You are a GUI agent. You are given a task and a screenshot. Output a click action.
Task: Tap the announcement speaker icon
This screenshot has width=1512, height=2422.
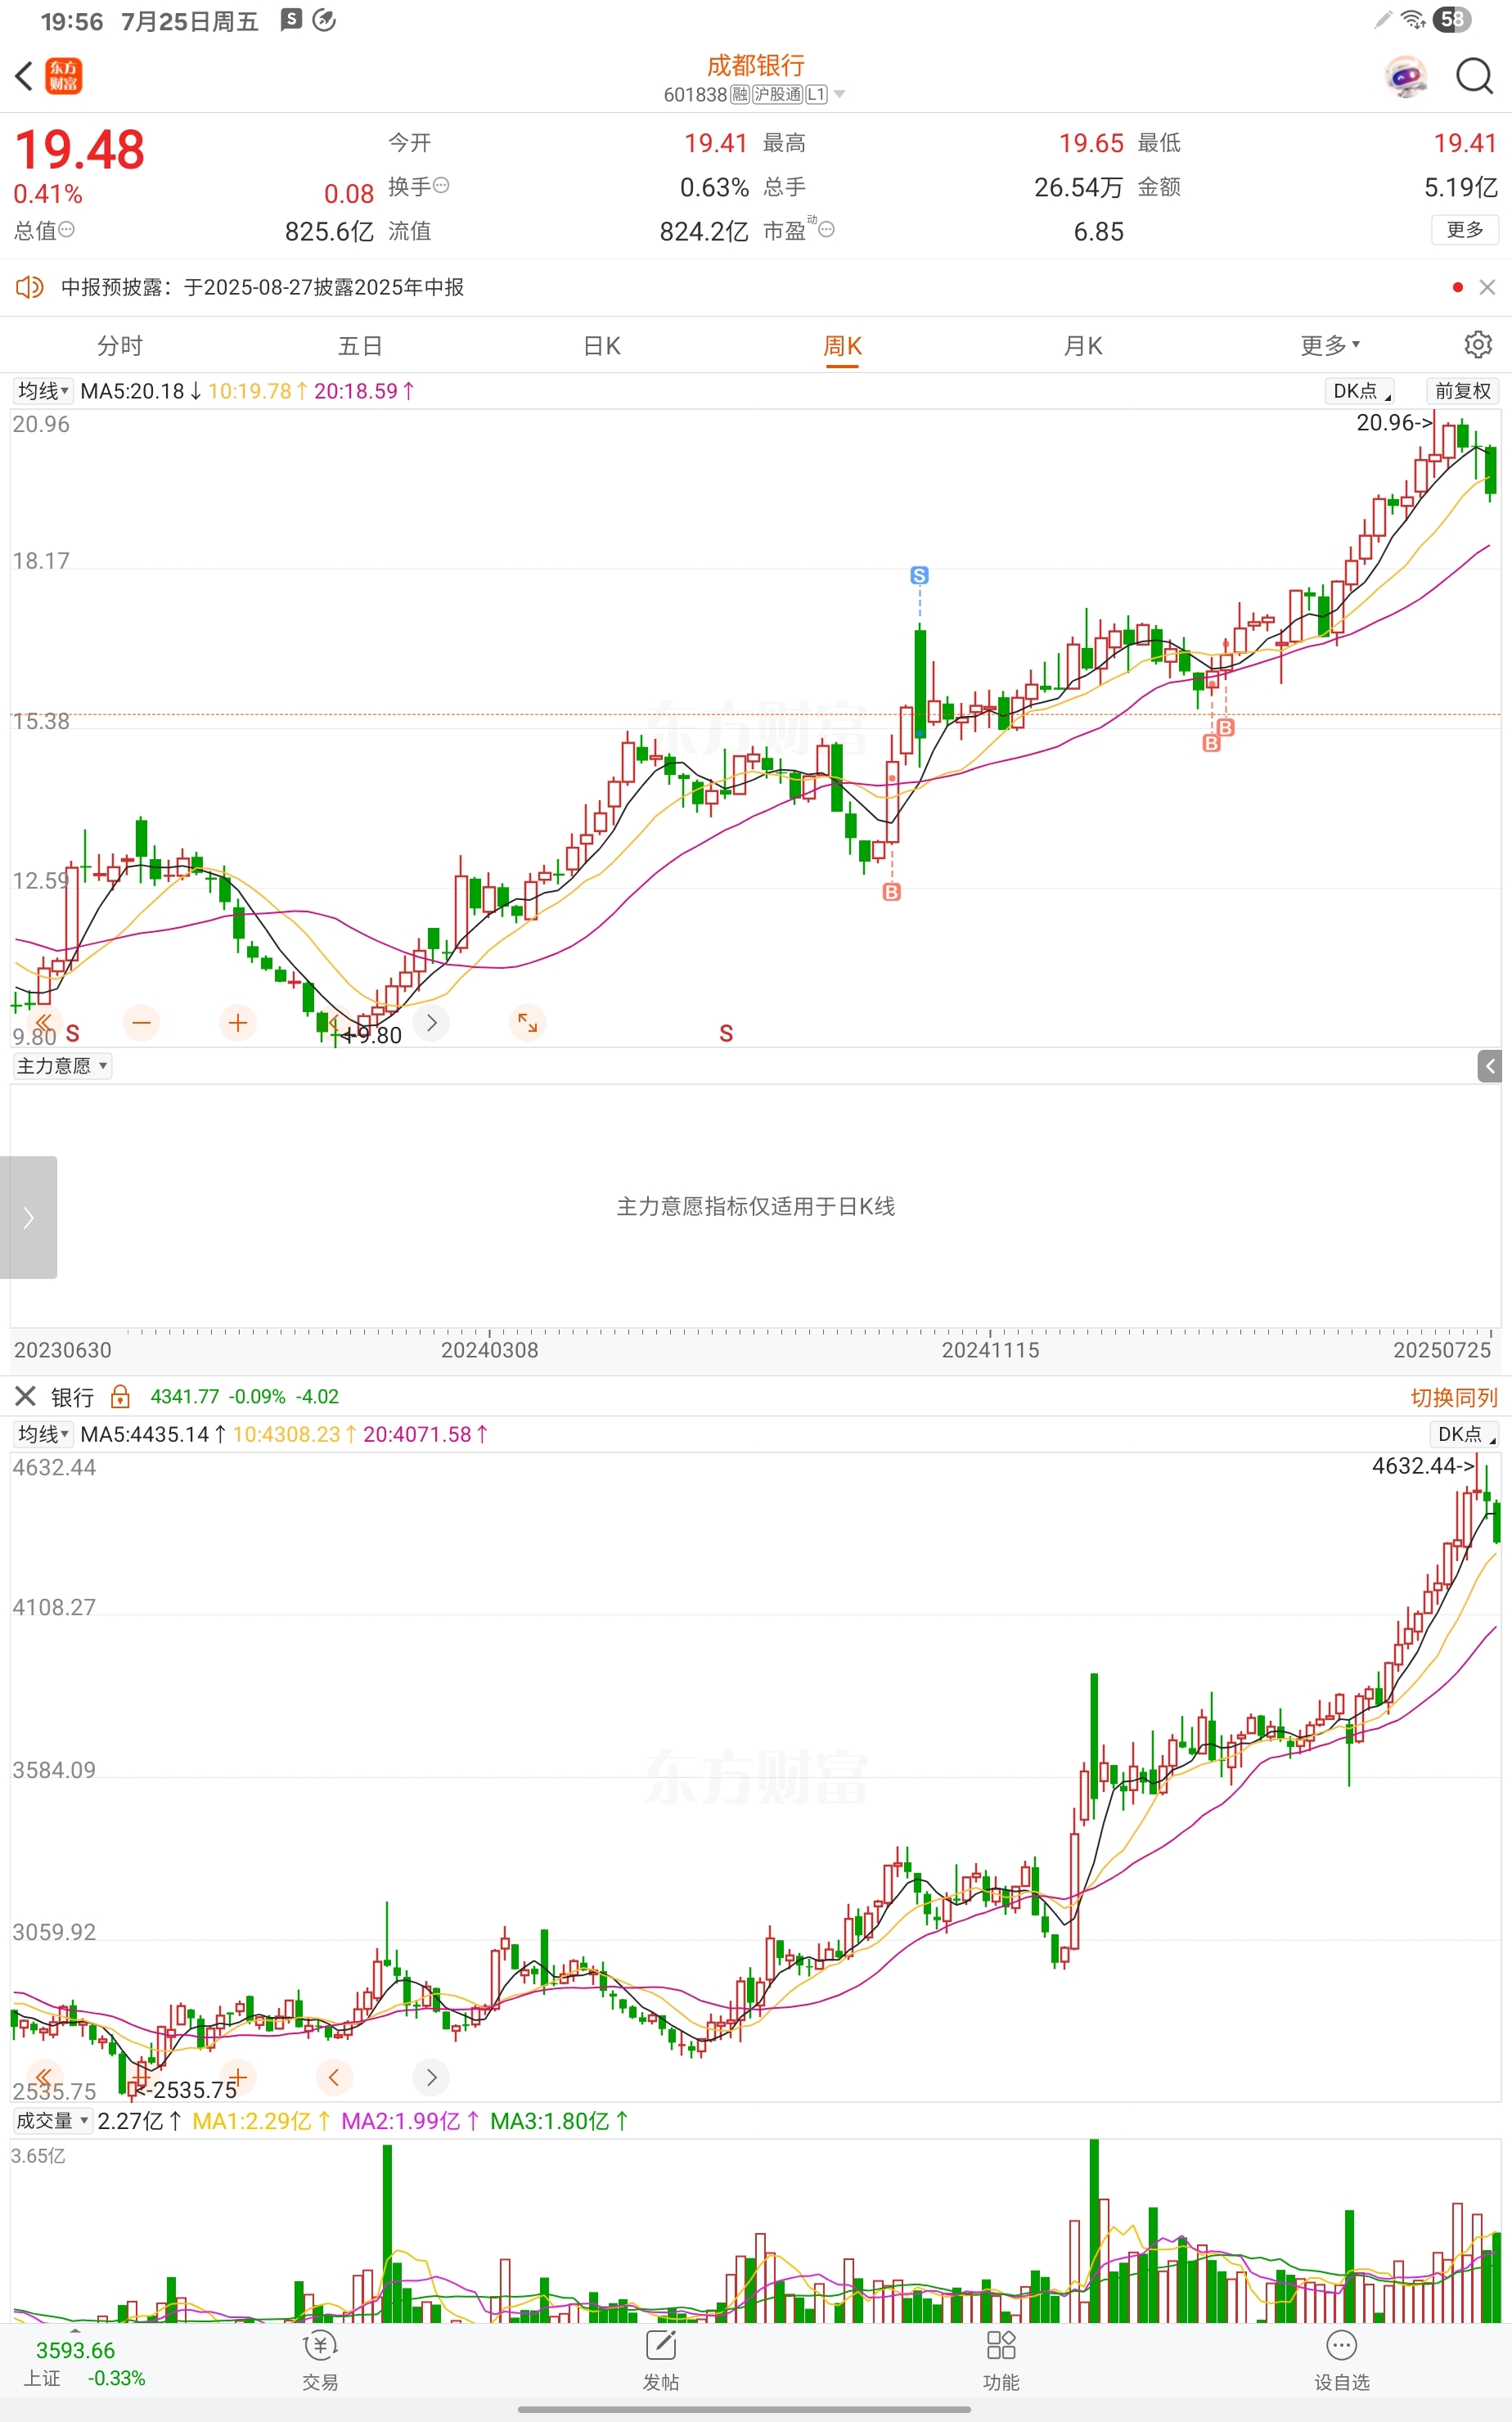click(x=30, y=287)
